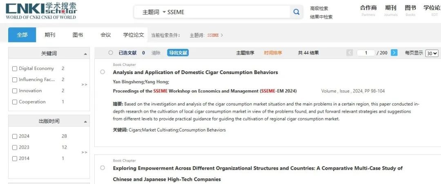
Task: Click the 导出文献 export button
Action: click(178, 53)
